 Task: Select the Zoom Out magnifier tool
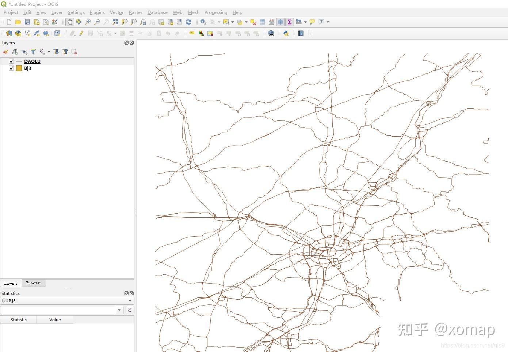97,22
